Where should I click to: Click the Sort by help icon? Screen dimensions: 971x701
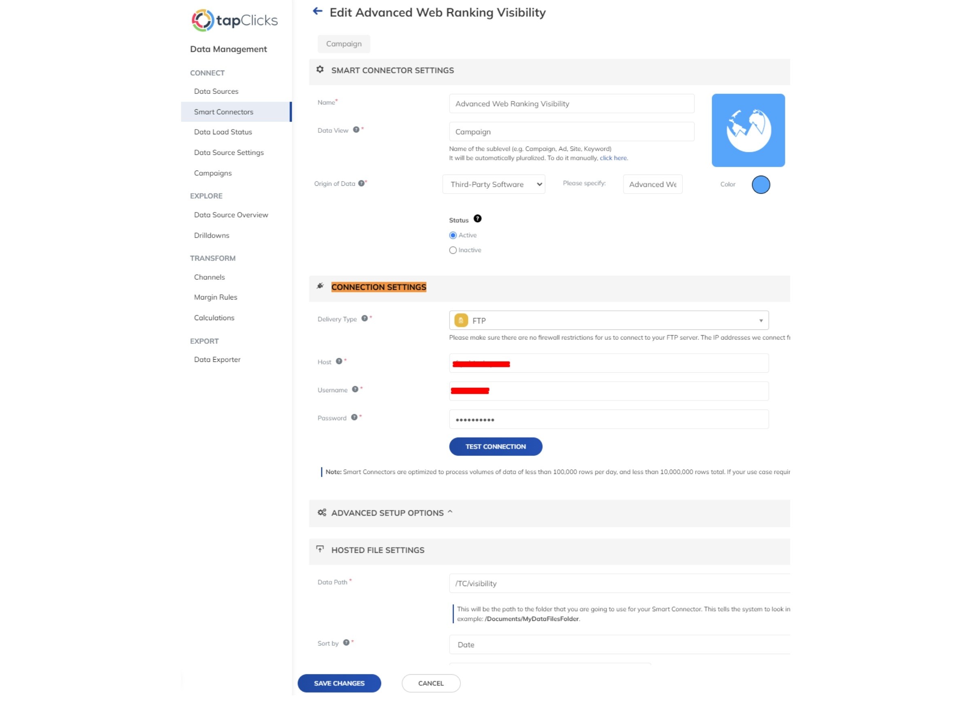pyautogui.click(x=346, y=642)
